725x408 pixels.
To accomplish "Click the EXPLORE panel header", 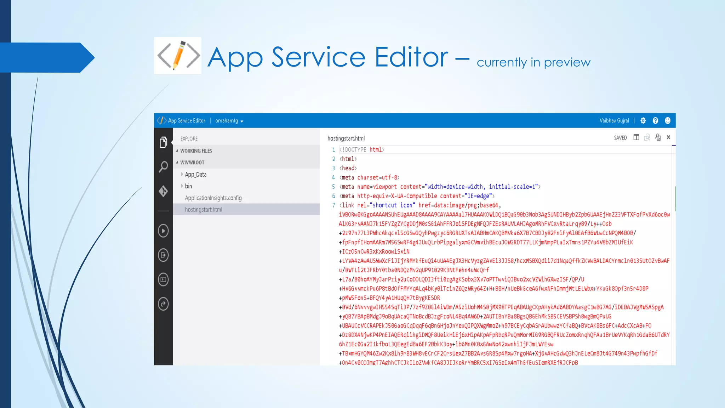I will 189,139.
